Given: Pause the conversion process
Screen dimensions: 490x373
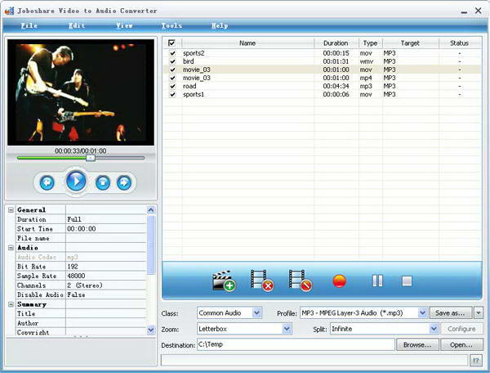Looking at the screenshot, I should 377,281.
